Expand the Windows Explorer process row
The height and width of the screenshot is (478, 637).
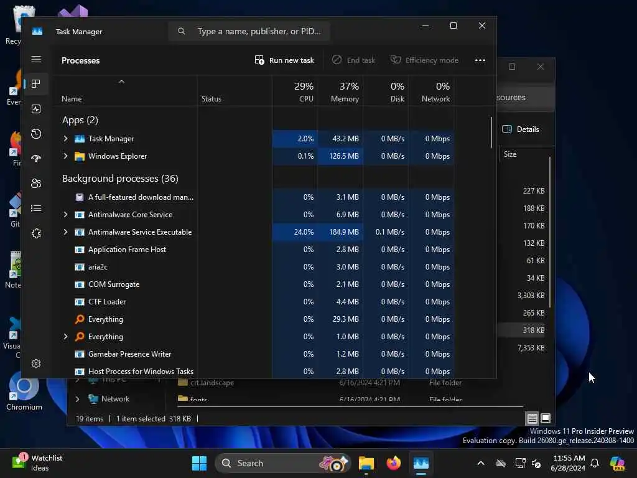coord(66,156)
